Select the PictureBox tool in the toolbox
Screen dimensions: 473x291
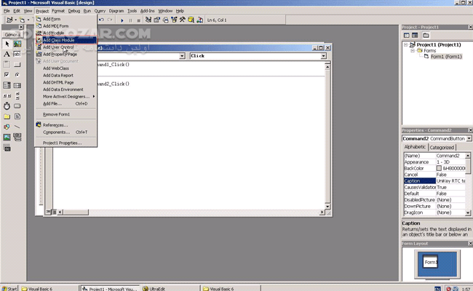pos(17,44)
